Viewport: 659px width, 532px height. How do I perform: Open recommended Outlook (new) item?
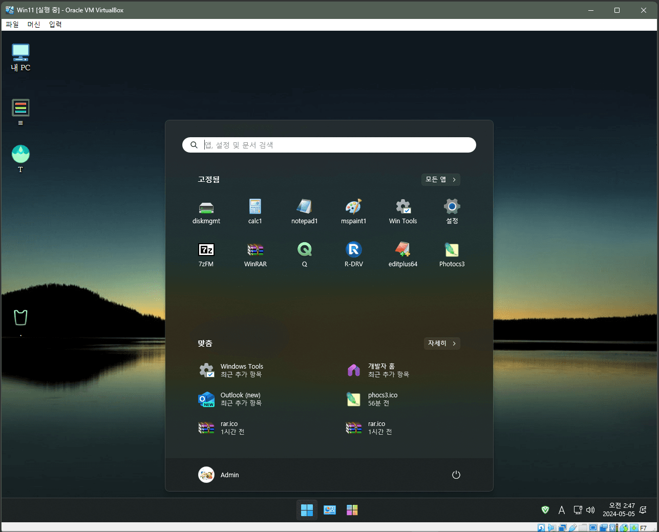coord(230,399)
